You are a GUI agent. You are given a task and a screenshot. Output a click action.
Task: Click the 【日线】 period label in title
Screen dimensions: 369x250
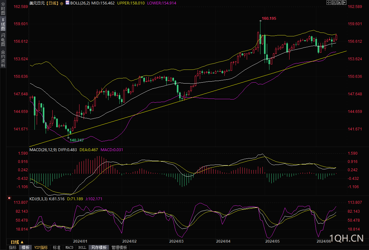[x=52, y=3]
